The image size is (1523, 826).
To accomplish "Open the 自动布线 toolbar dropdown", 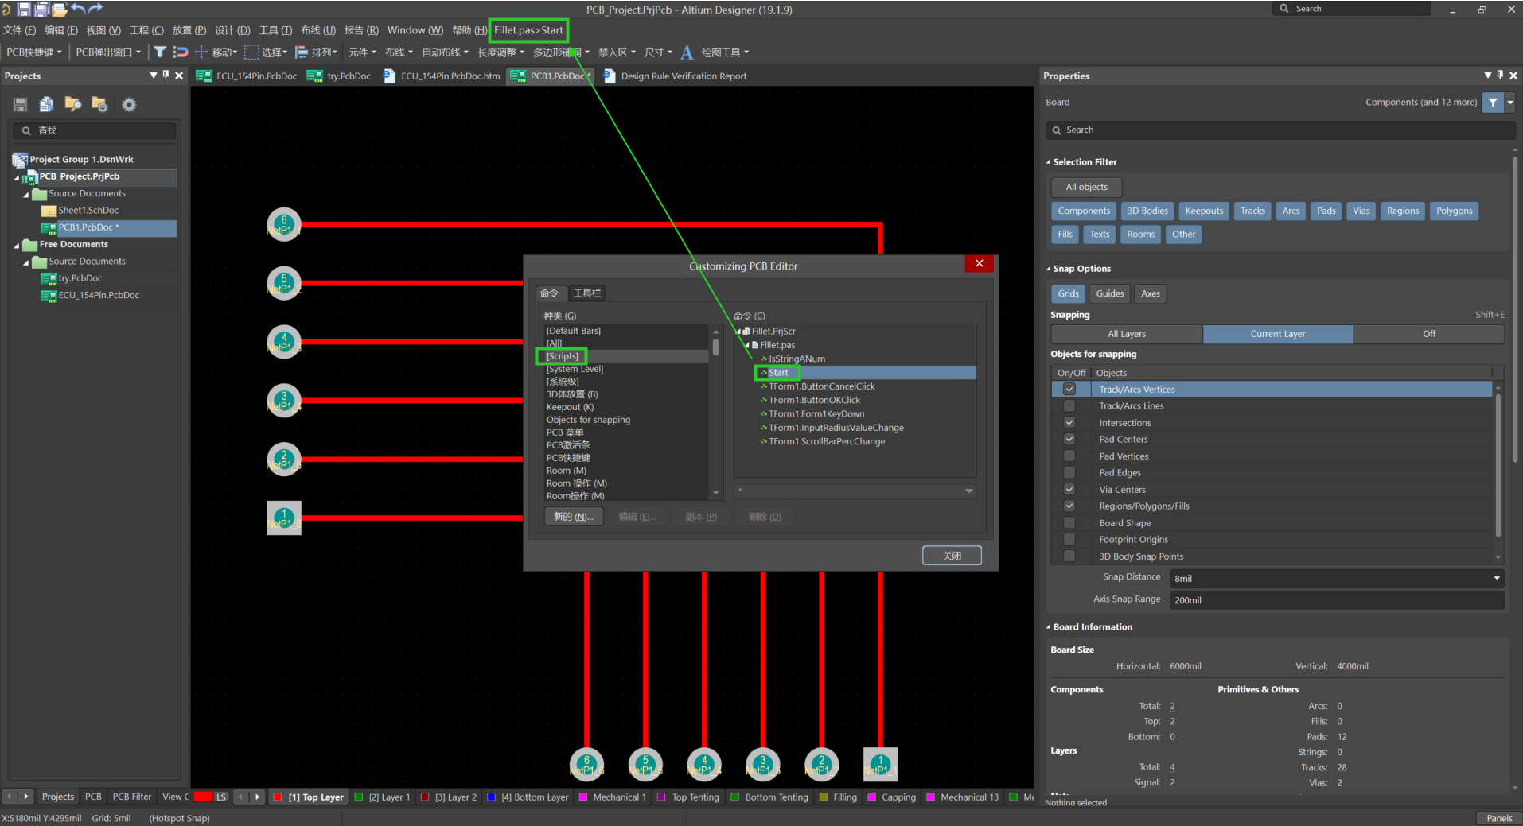I will 445,52.
